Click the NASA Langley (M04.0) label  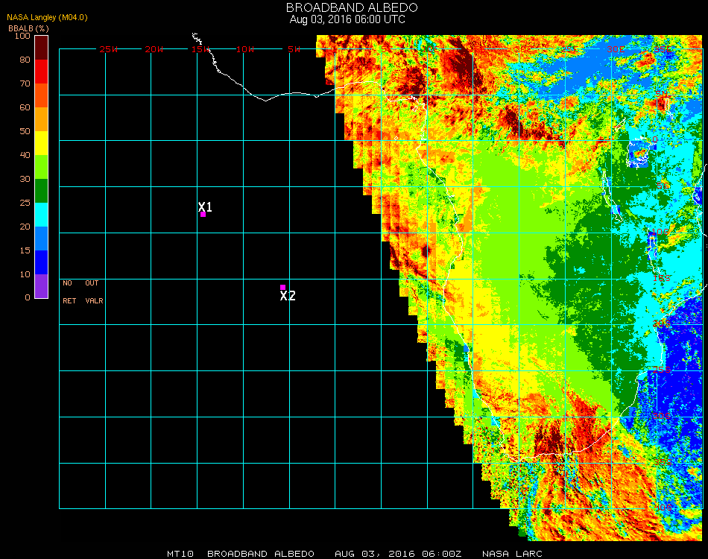pos(47,16)
